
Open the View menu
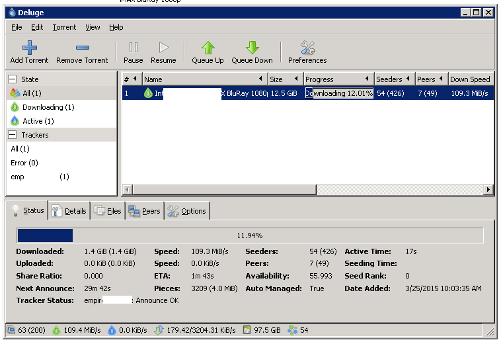(x=93, y=27)
